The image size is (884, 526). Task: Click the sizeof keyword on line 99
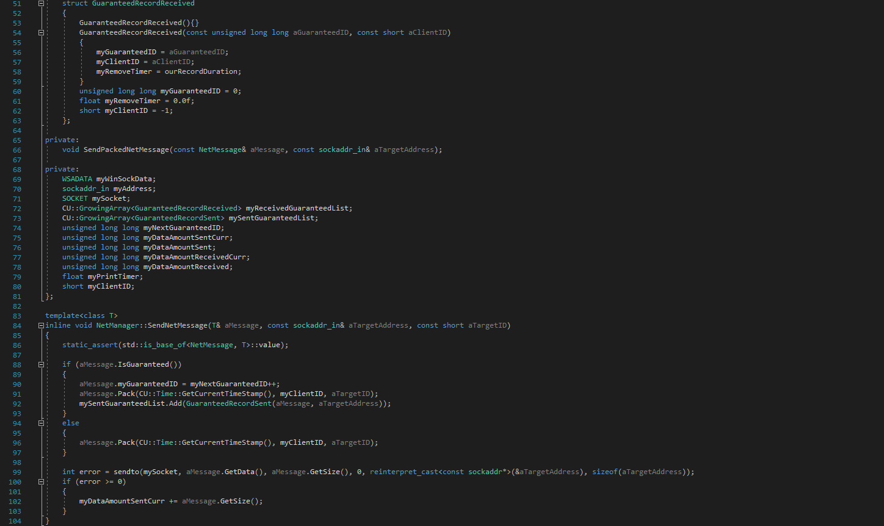click(x=605, y=472)
